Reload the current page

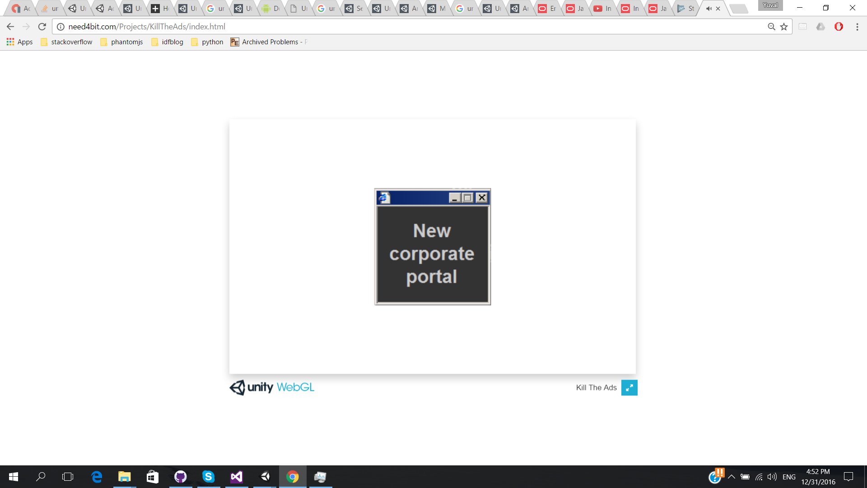pos(42,27)
